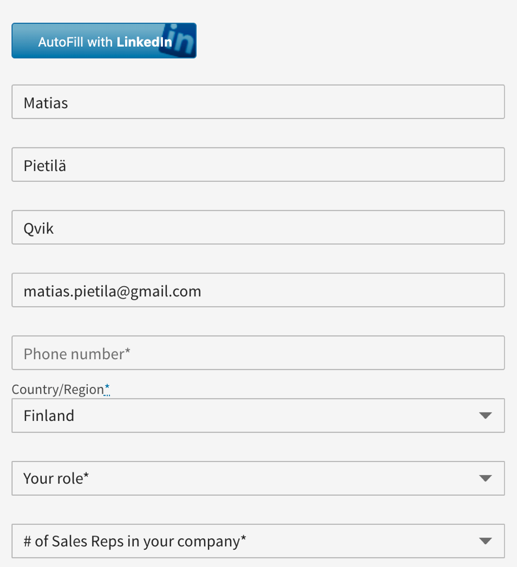Click the Phone number* placeholder text

(x=77, y=354)
